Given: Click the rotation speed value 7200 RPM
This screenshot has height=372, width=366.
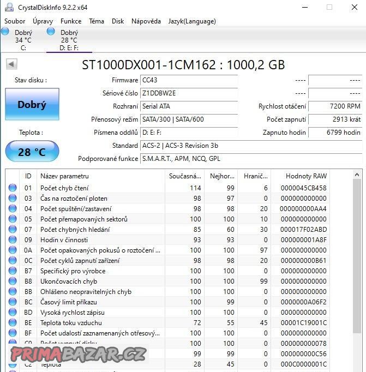Looking at the screenshot, I should click(335, 106).
